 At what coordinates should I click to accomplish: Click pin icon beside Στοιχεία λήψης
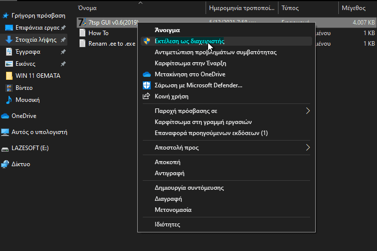click(63, 40)
